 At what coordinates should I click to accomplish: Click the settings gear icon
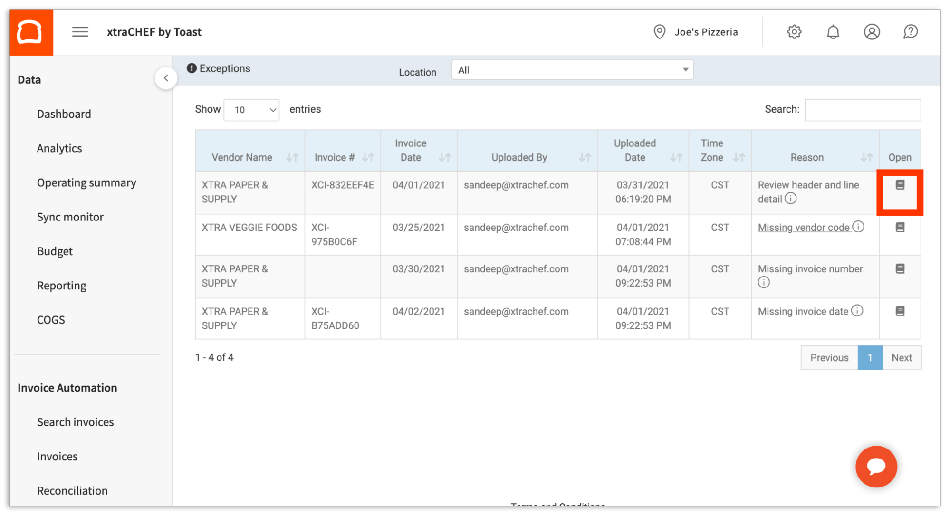coord(794,32)
